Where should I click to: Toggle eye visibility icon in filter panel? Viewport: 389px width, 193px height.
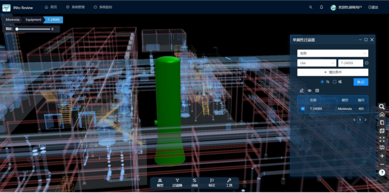tap(309, 91)
